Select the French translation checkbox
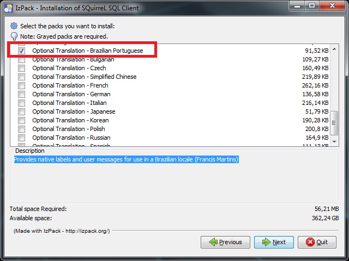This screenshot has width=349, height=261. (x=22, y=85)
